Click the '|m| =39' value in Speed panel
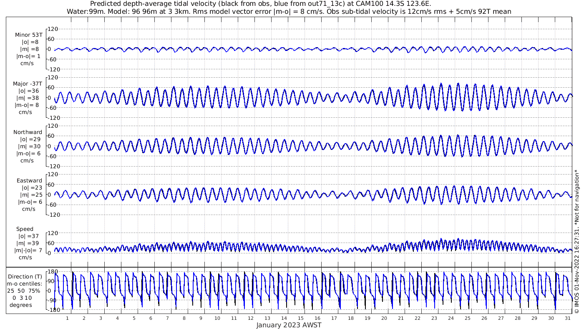This screenshot has height=334, width=584. (29, 243)
